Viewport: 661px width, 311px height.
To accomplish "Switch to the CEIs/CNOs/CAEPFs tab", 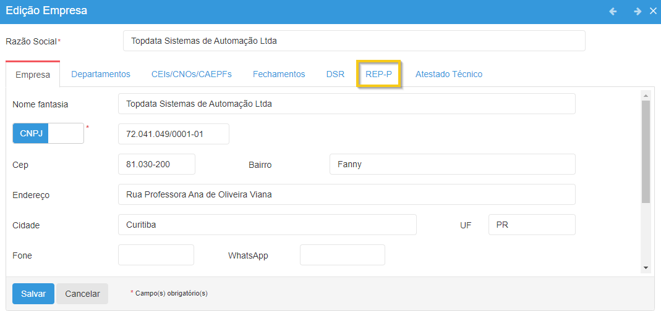I will 192,74.
